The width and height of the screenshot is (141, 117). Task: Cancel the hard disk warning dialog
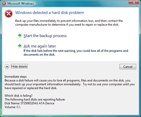[128, 66]
